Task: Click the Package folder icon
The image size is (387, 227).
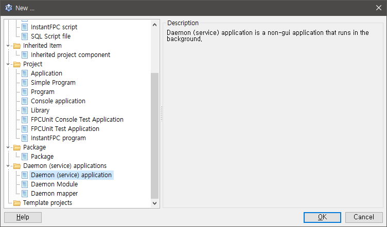Action: (17, 147)
